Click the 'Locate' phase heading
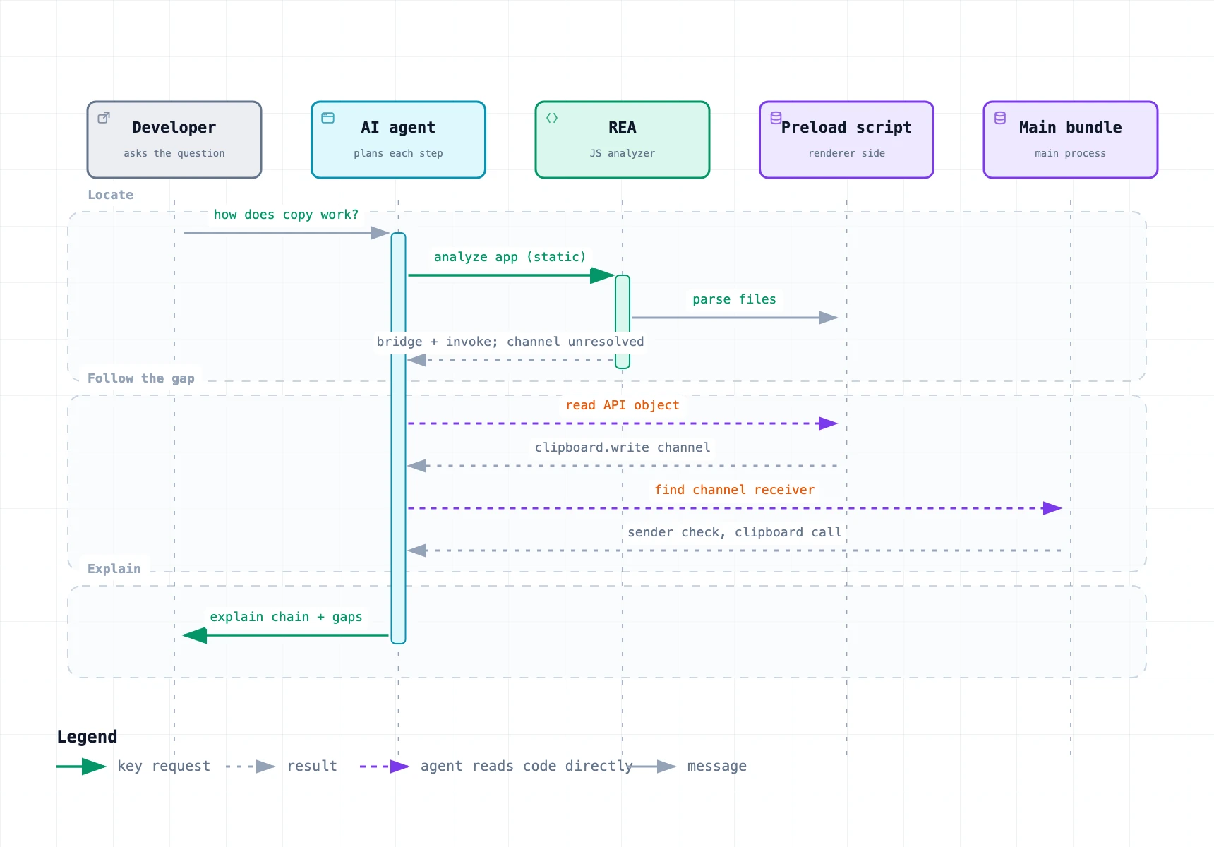Screen dimensions: 1214x847 pyautogui.click(x=110, y=195)
